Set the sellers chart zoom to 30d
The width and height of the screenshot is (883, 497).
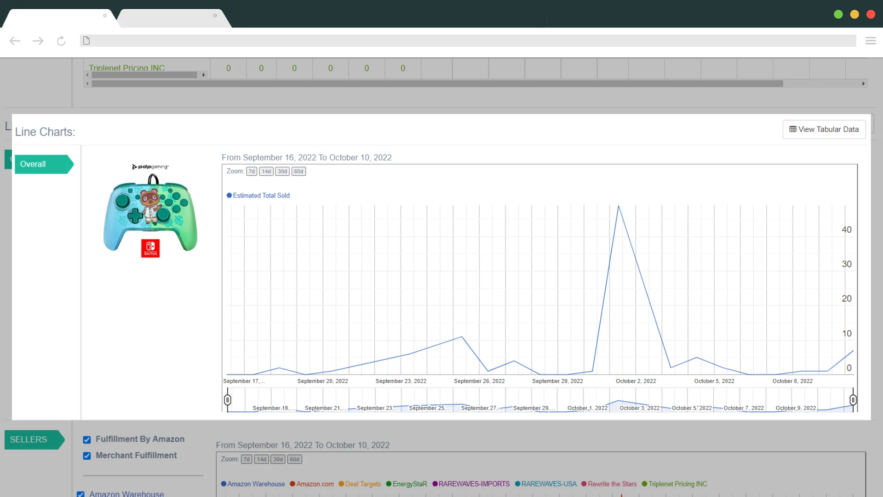pyautogui.click(x=278, y=459)
